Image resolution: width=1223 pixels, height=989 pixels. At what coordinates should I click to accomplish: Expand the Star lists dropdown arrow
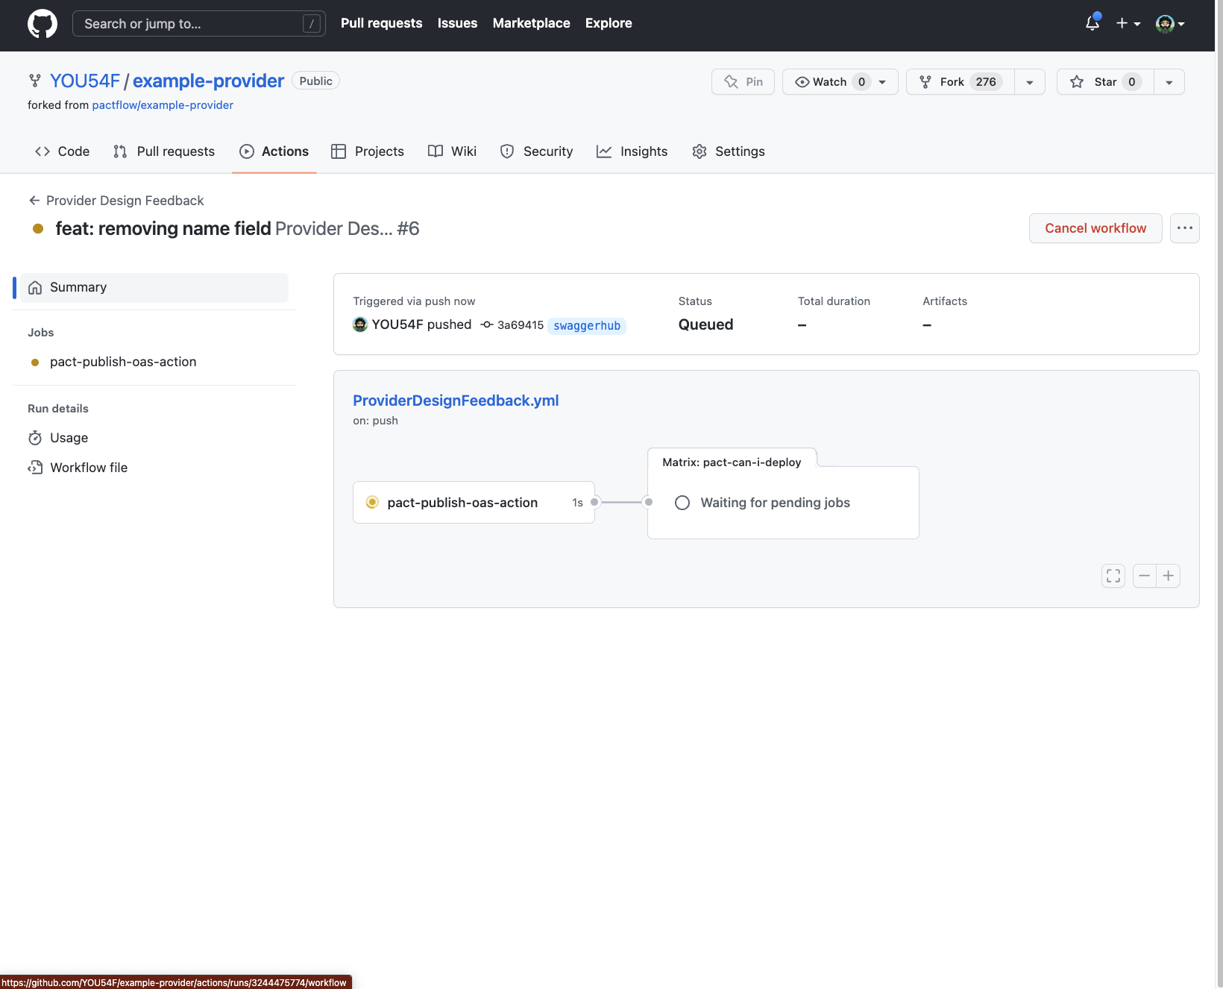[1169, 82]
